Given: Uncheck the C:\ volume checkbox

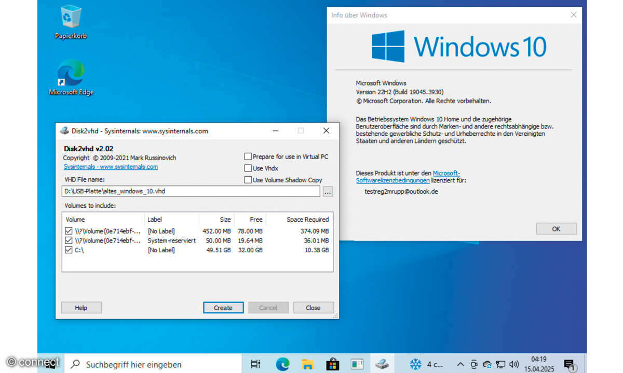Looking at the screenshot, I should (69, 250).
